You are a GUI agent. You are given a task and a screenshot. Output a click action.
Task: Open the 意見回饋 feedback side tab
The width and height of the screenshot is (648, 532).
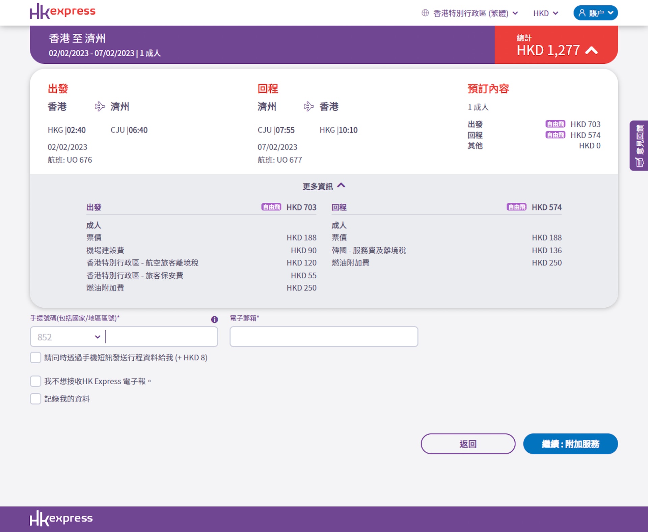(x=639, y=145)
